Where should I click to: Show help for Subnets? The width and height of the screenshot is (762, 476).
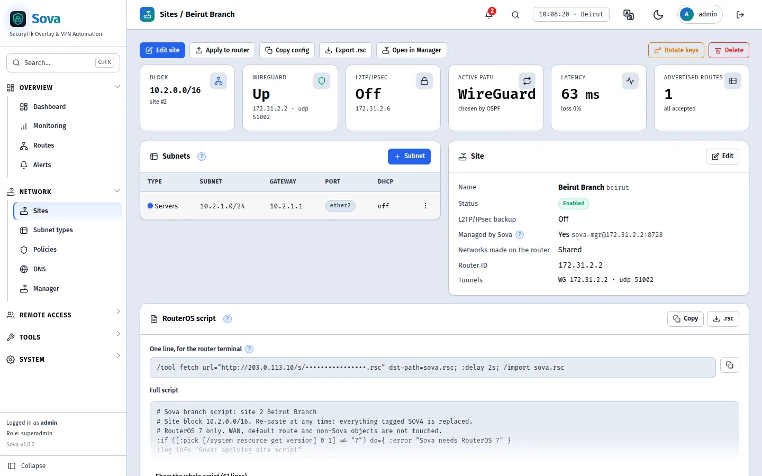coord(202,157)
